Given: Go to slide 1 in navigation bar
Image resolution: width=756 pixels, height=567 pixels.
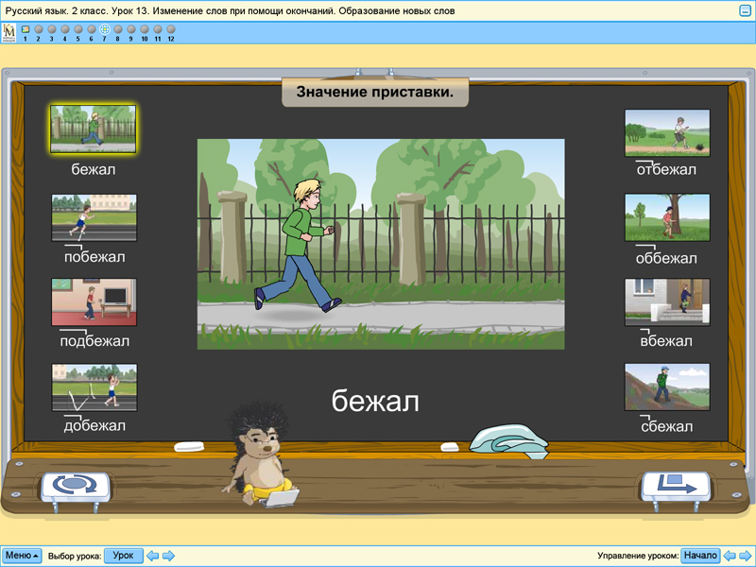Looking at the screenshot, I should [26, 30].
